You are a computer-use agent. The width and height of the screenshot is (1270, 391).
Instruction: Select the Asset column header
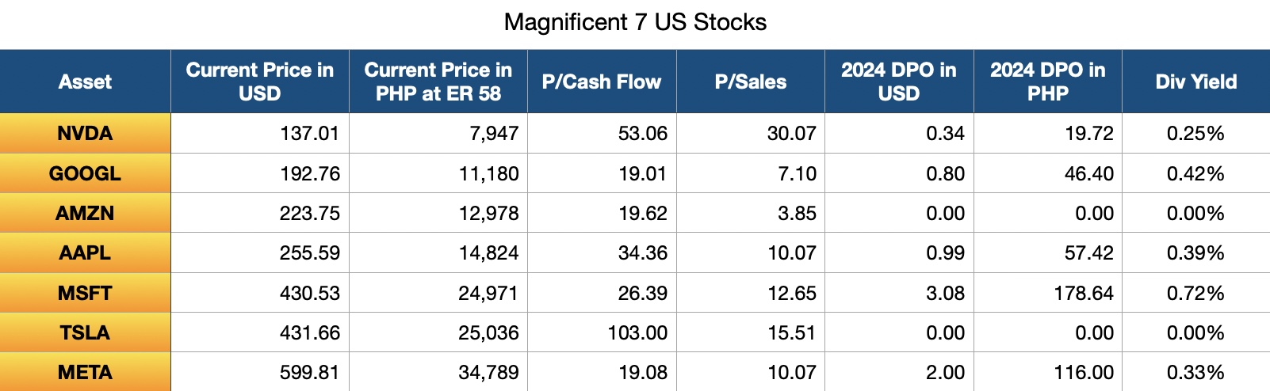[x=85, y=82]
